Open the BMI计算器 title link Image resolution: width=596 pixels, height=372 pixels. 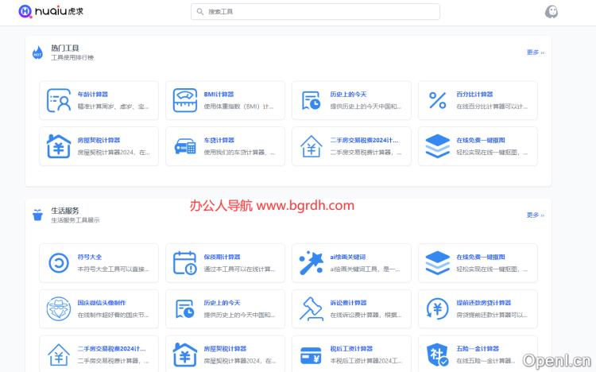[219, 95]
